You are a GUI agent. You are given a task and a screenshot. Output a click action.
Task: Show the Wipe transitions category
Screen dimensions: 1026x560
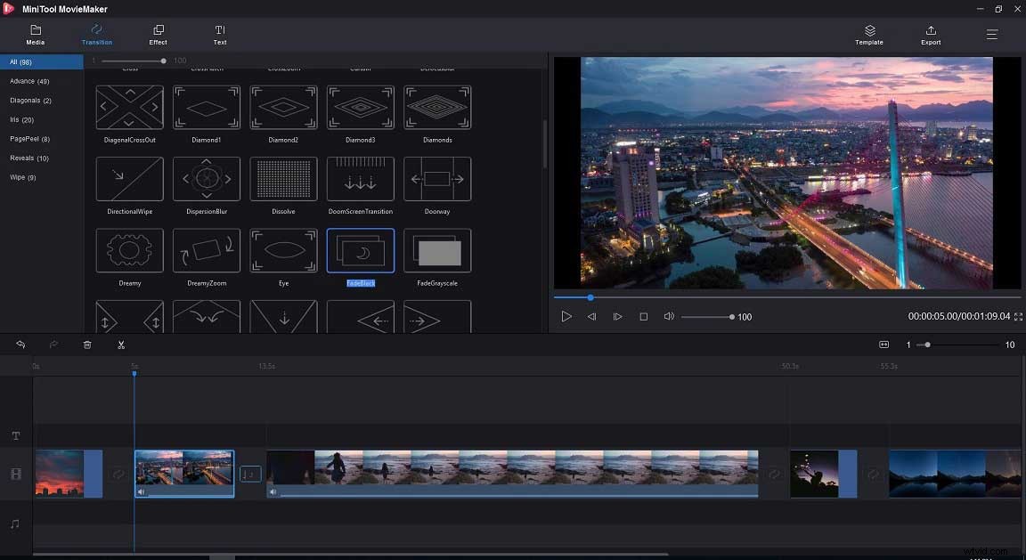21,177
